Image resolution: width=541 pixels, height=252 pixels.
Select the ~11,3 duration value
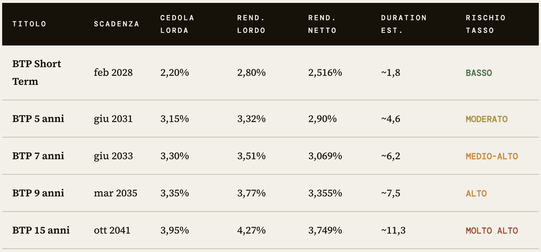(x=393, y=230)
